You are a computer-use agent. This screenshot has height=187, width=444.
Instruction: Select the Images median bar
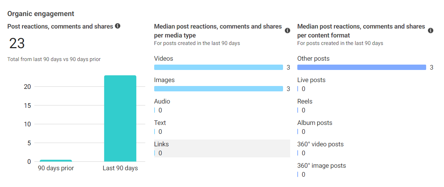(x=218, y=89)
